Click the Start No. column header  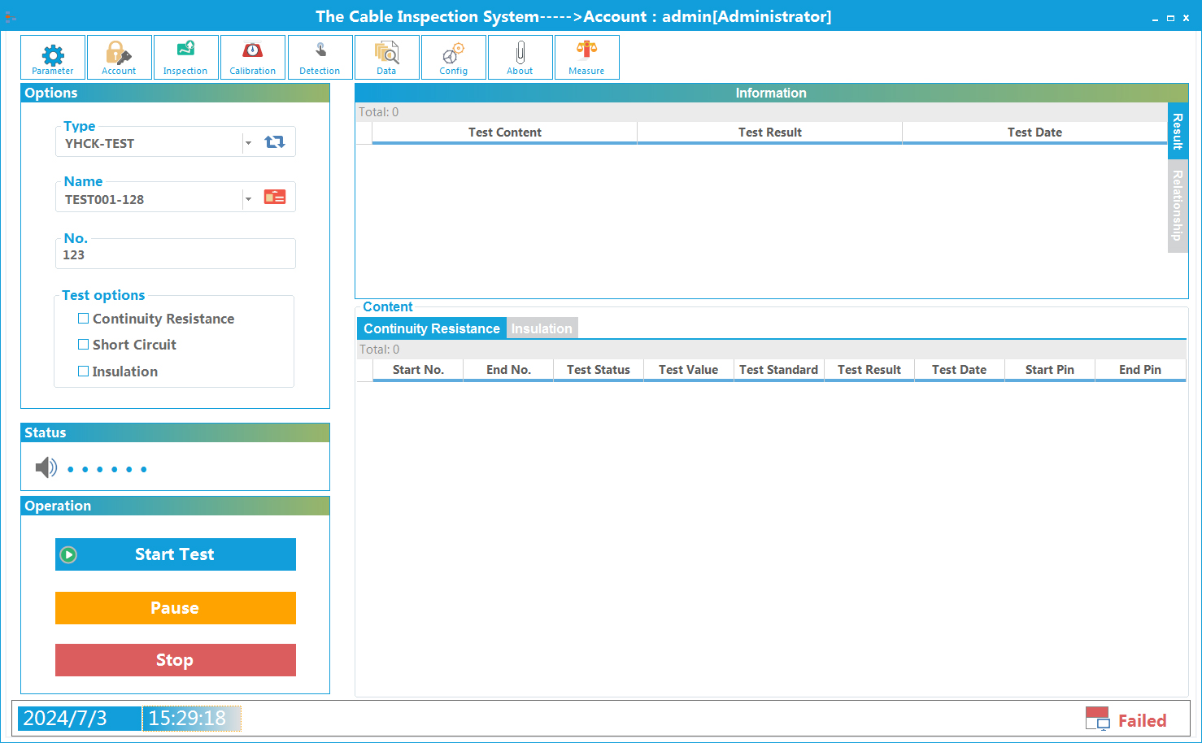pyautogui.click(x=418, y=370)
